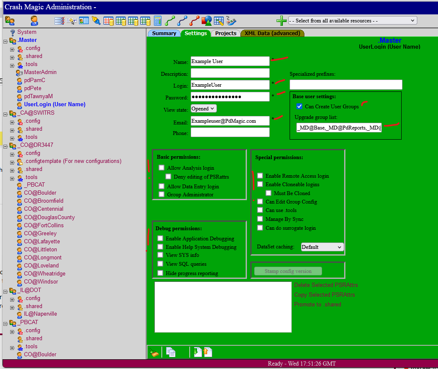The image size is (438, 369).
Task: Click the System question mark icon
Action: coord(13,33)
